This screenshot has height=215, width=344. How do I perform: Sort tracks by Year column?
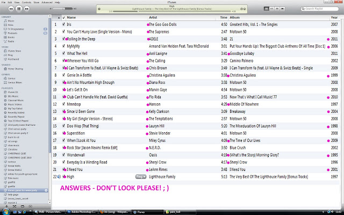tap(334, 18)
